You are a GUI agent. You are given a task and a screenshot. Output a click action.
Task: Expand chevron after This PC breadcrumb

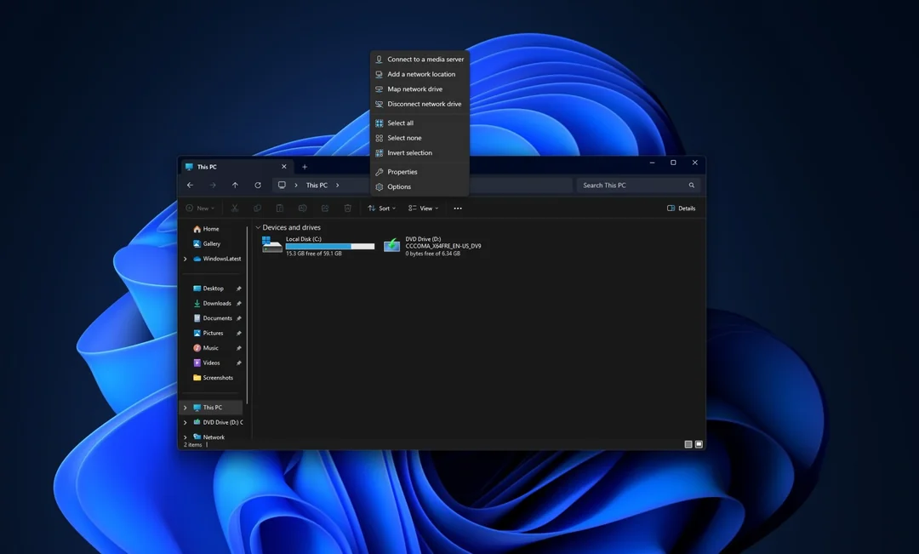click(338, 186)
